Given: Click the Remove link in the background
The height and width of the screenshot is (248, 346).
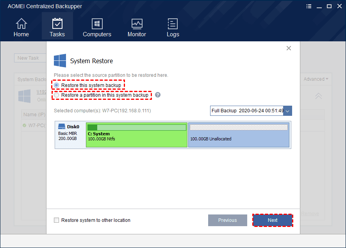Looking at the screenshot, I should coord(310,214).
